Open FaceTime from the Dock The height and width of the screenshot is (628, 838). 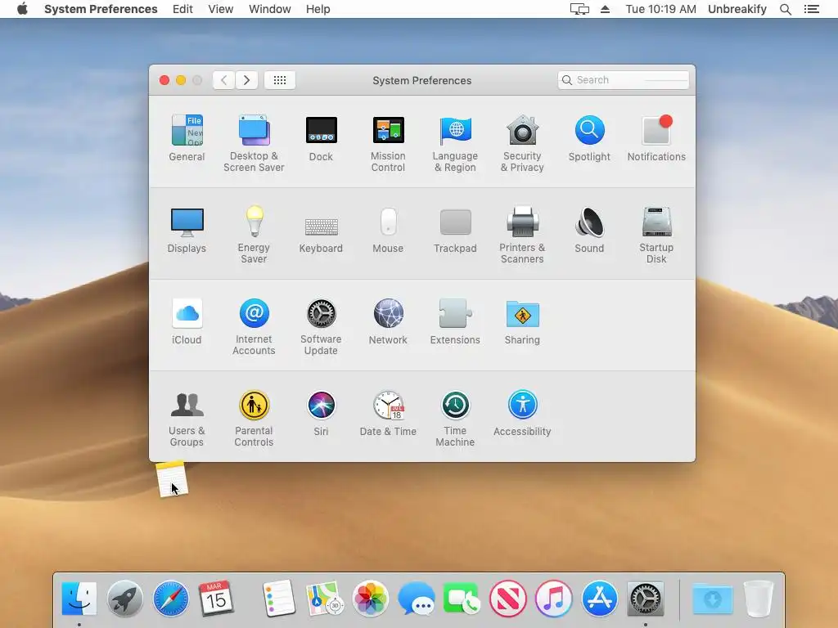tap(462, 599)
